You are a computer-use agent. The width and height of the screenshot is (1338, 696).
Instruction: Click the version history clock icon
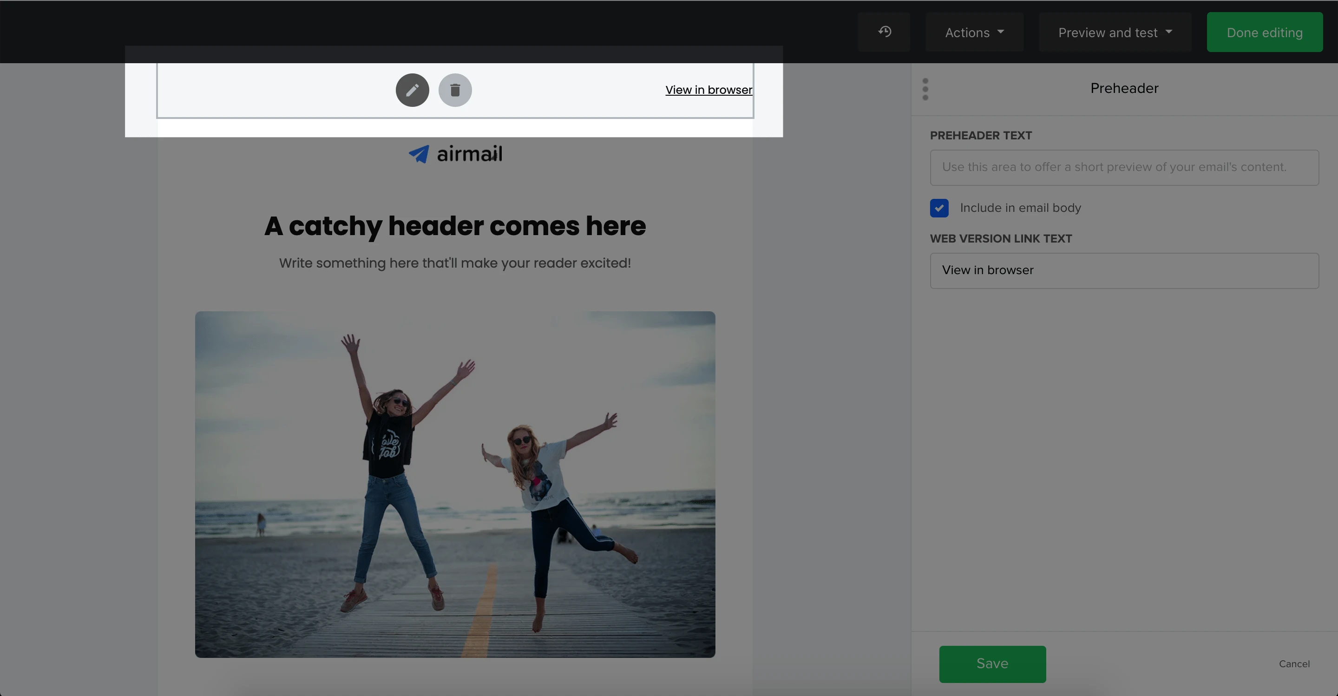point(885,32)
